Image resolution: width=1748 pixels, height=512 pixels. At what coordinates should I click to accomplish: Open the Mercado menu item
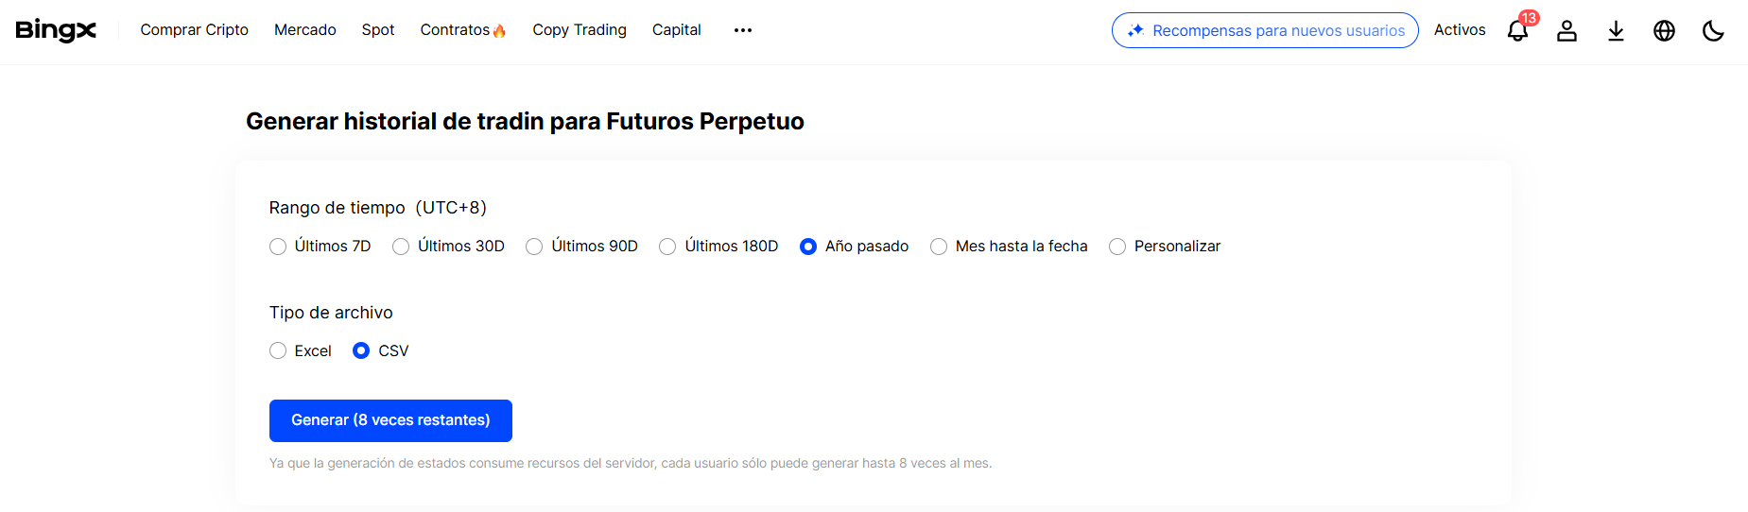(304, 30)
